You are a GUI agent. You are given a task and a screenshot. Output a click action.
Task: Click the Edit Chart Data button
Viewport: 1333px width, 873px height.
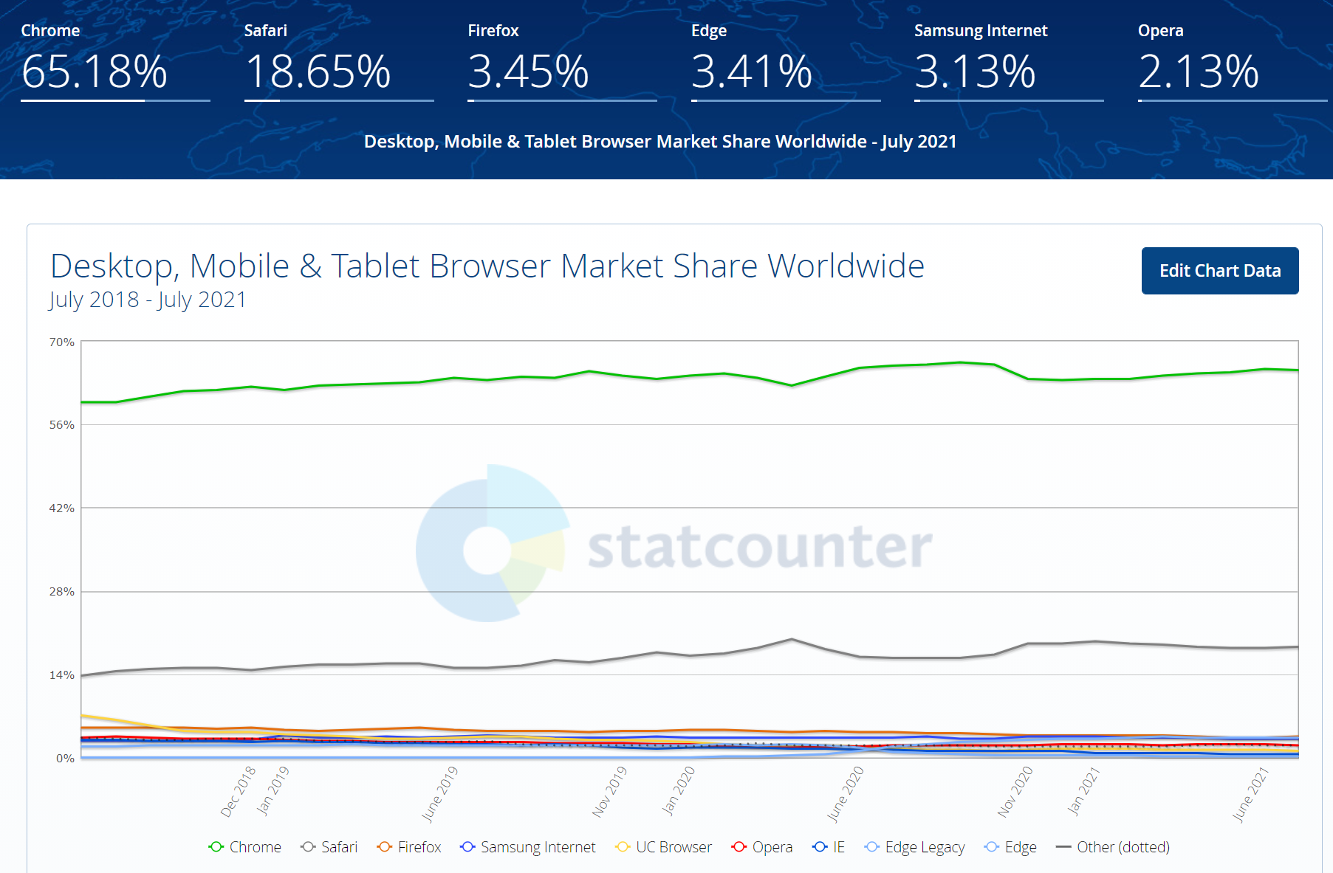pyautogui.click(x=1220, y=271)
